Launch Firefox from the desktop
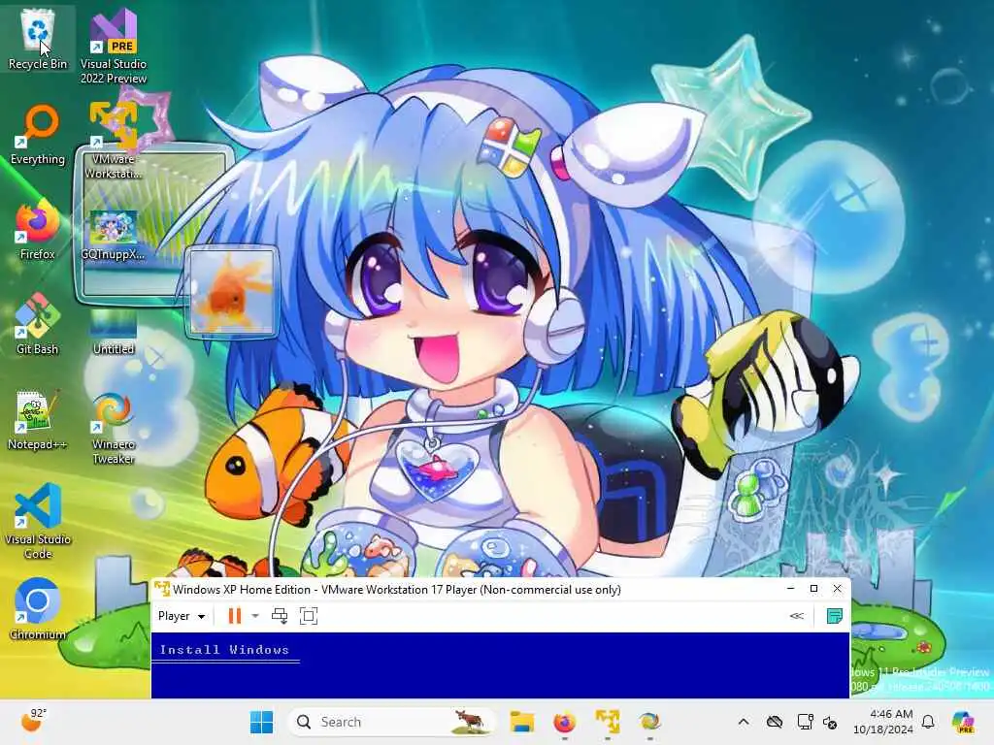Image resolution: width=994 pixels, height=745 pixels. 38,231
